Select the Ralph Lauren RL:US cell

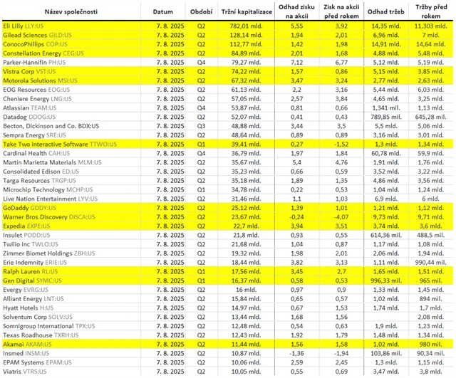coord(71,271)
